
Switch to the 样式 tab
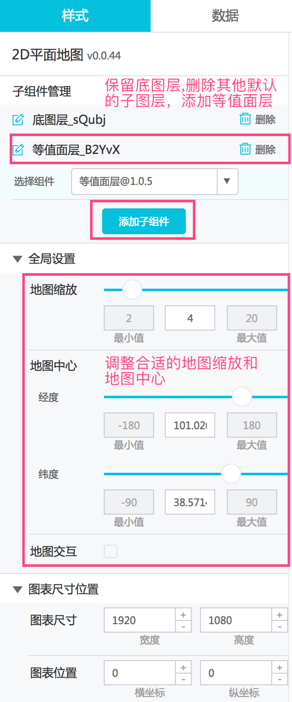75,16
